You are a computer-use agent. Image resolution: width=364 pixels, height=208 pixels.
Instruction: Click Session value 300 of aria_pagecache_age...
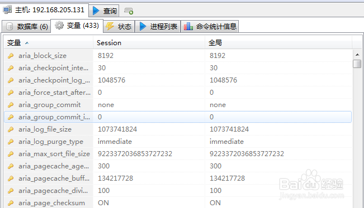coord(103,166)
